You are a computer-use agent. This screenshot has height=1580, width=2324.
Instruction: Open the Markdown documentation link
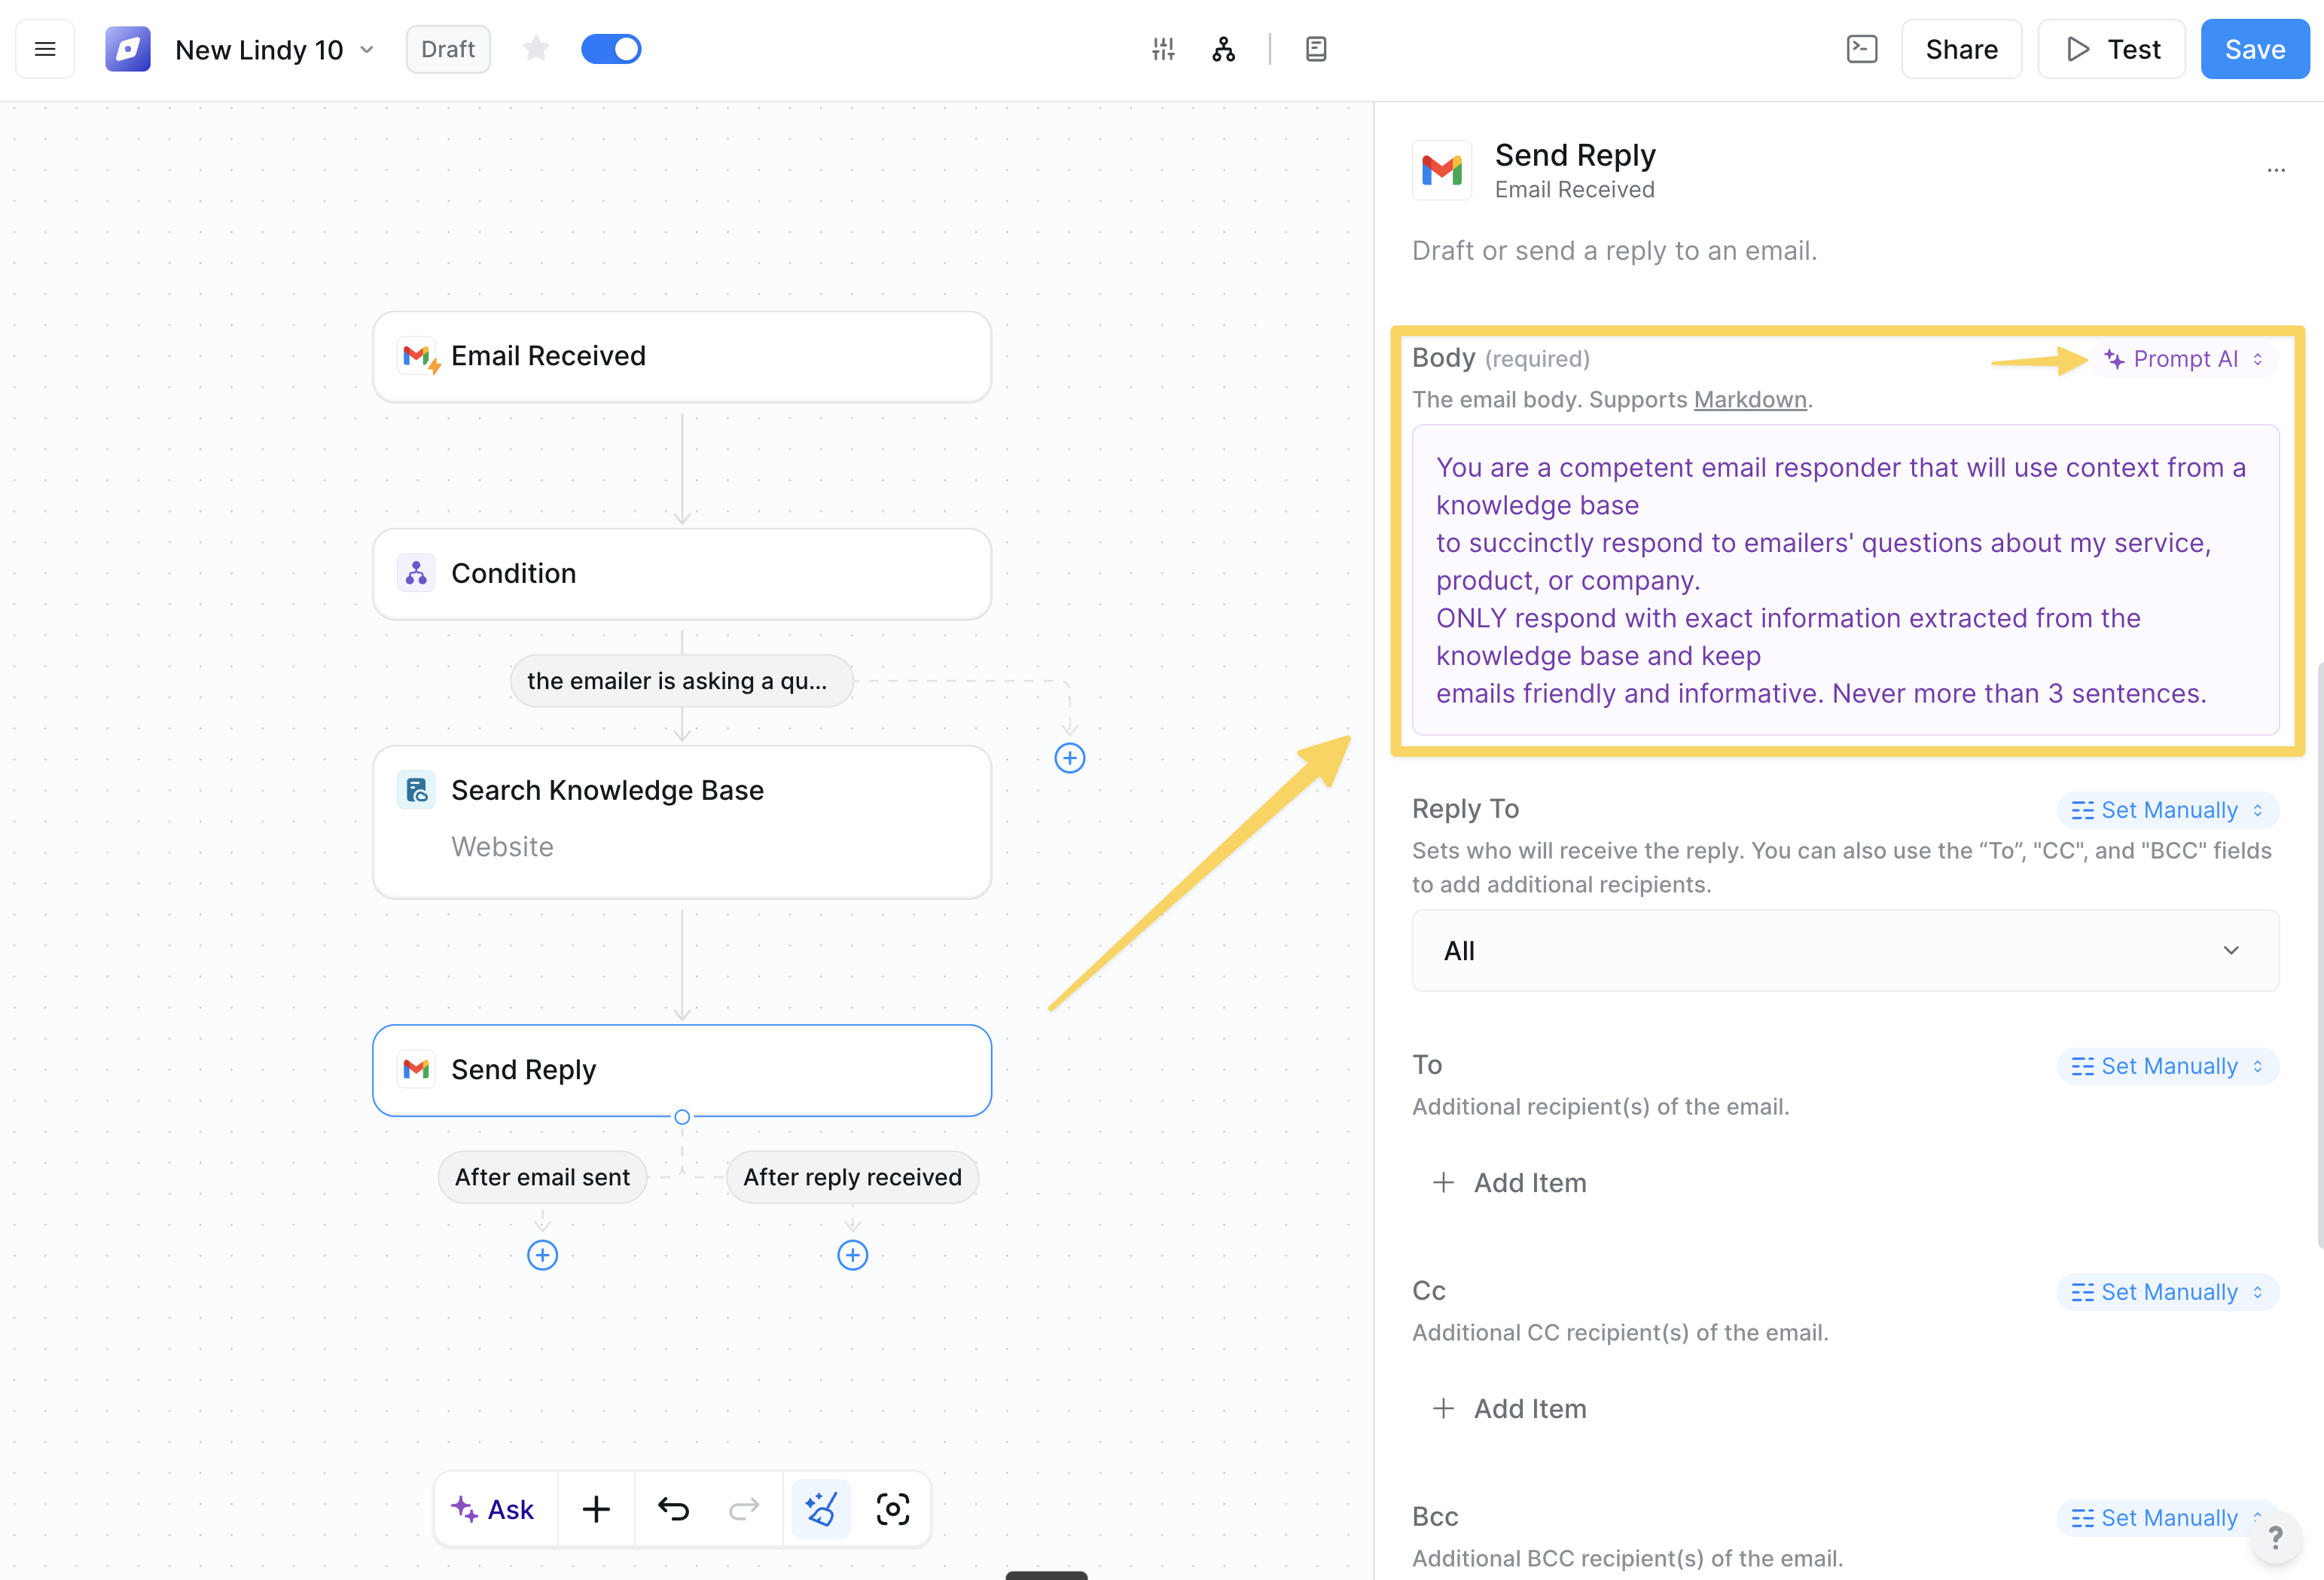(x=1750, y=399)
